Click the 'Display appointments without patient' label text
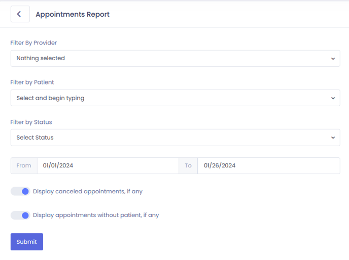Image resolution: width=349 pixels, height=260 pixels. [x=96, y=215]
